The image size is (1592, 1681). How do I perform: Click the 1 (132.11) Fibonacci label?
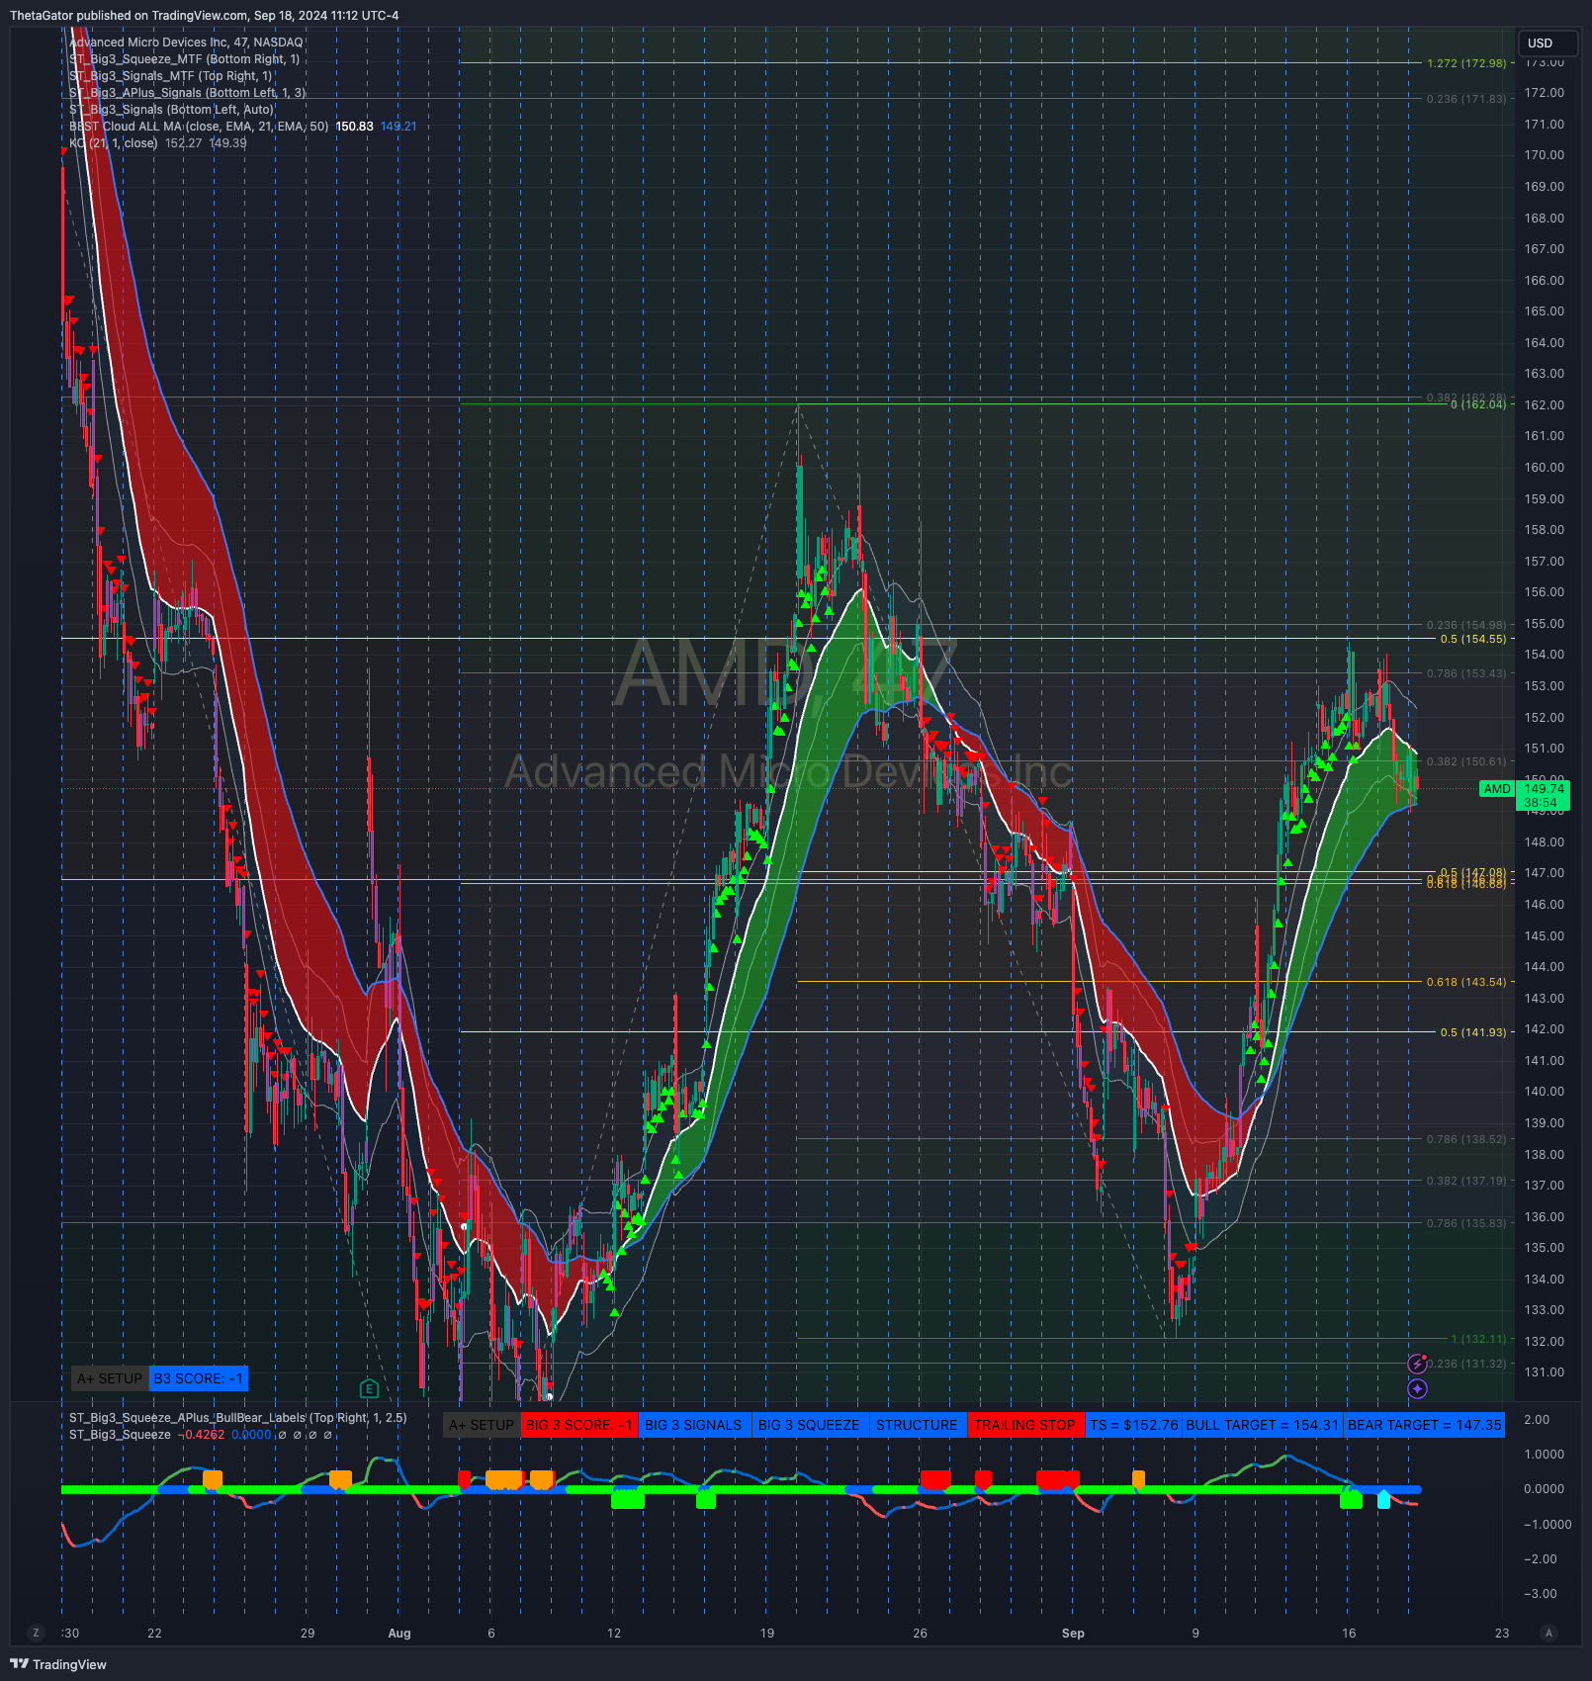[1478, 1339]
